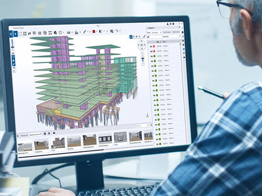
Task: Click the undo arrow in the toolbar
Action: click(117, 31)
